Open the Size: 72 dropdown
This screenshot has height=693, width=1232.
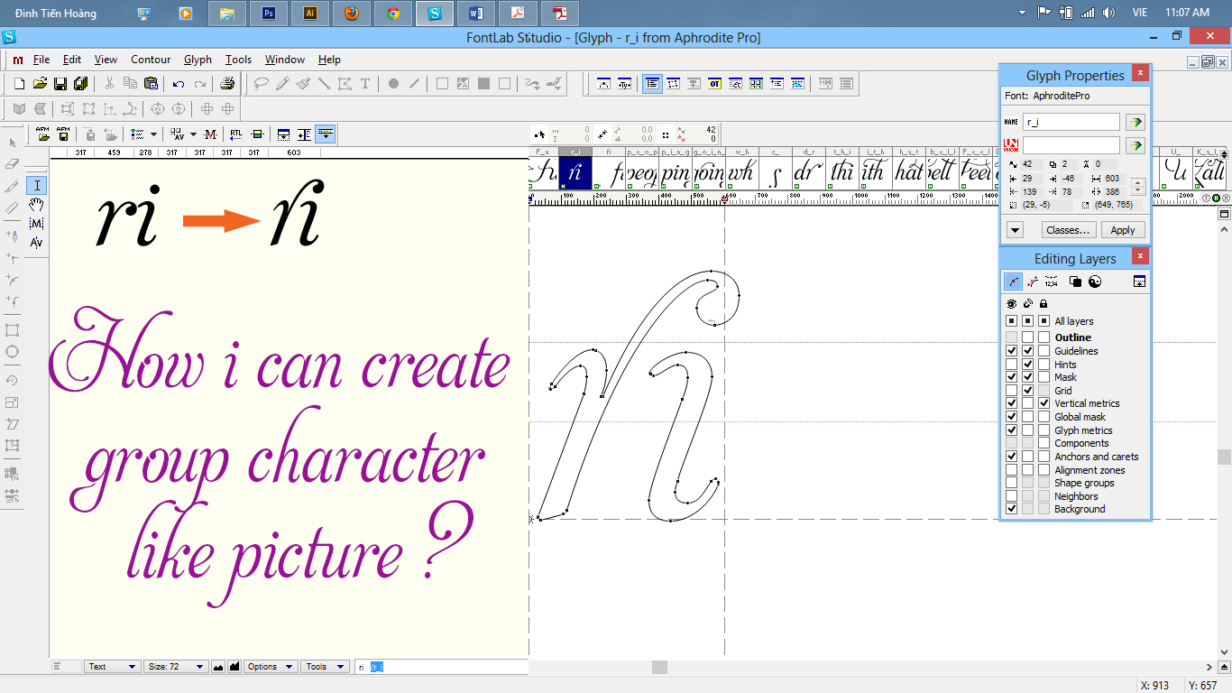coord(176,667)
